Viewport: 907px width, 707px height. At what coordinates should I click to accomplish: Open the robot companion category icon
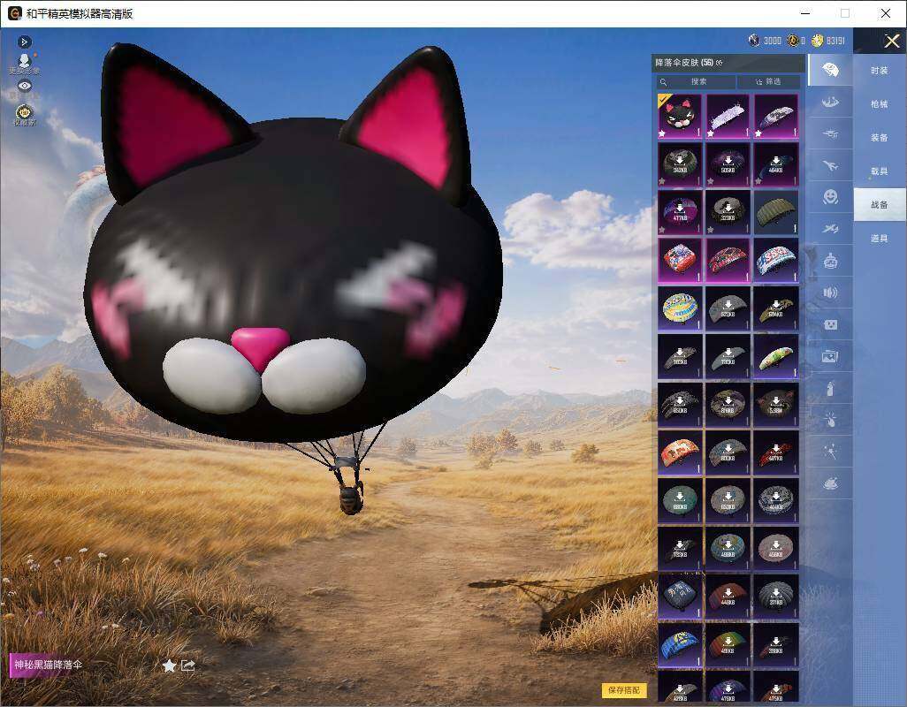(x=830, y=262)
